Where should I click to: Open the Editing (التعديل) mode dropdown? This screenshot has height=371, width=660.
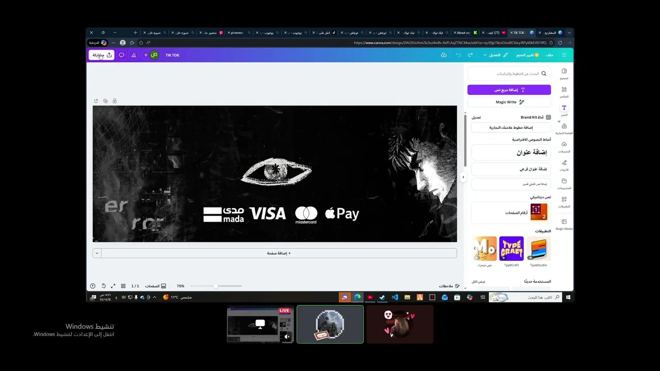pos(496,55)
